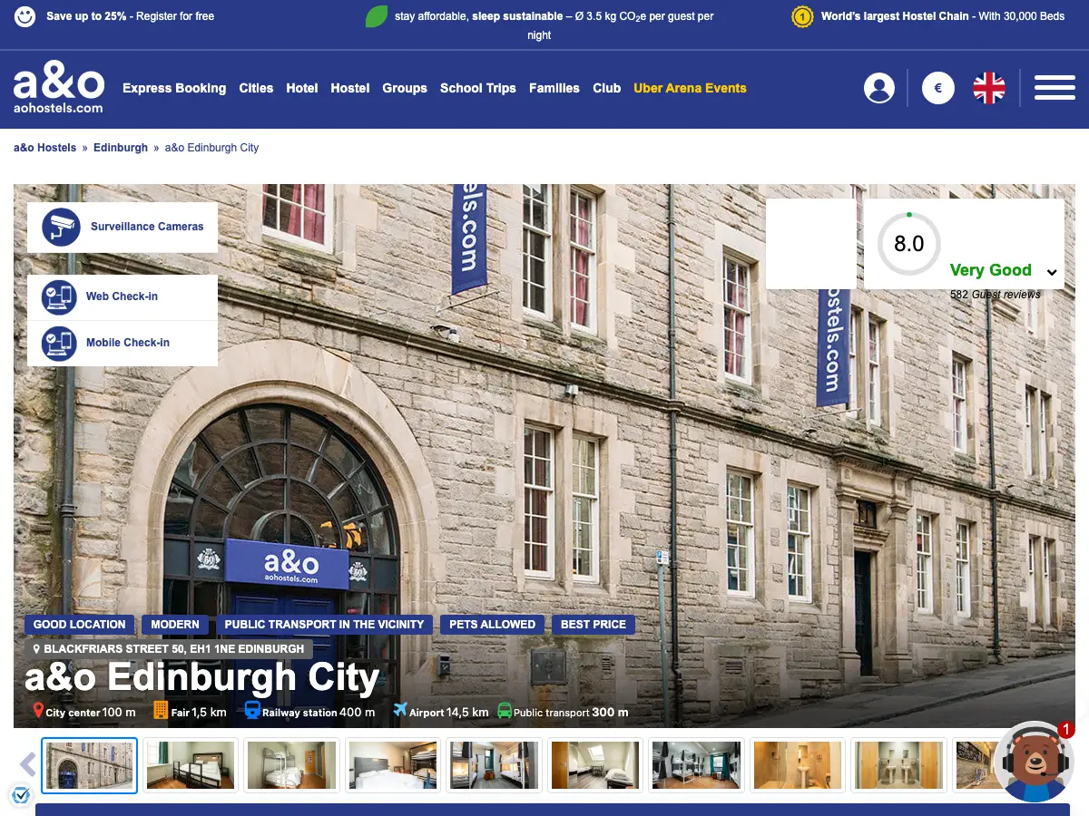
Task: Click the 8.0 rating score circle
Action: point(909,244)
